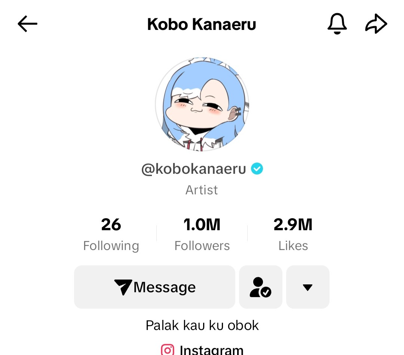The height and width of the screenshot is (355, 404).
Task: Tap the Artist category label
Action: [x=202, y=190]
